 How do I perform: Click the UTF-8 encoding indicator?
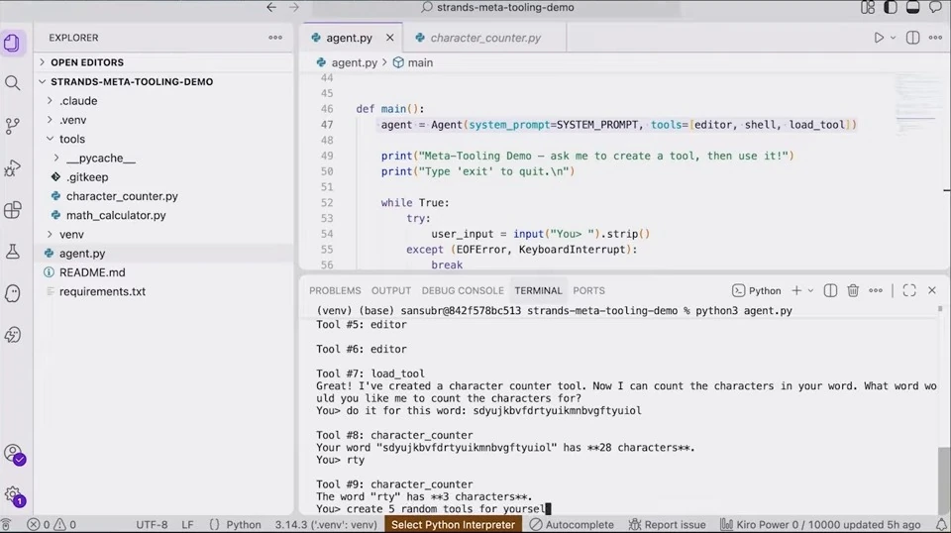[x=152, y=524]
